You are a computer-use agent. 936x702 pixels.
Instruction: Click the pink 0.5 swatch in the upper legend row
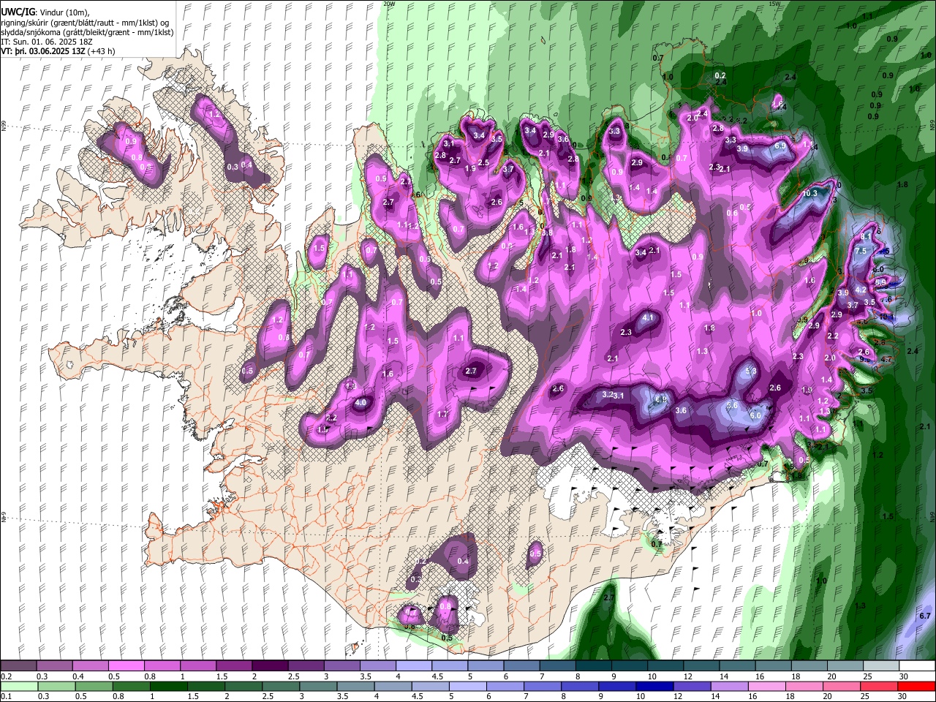click(126, 666)
